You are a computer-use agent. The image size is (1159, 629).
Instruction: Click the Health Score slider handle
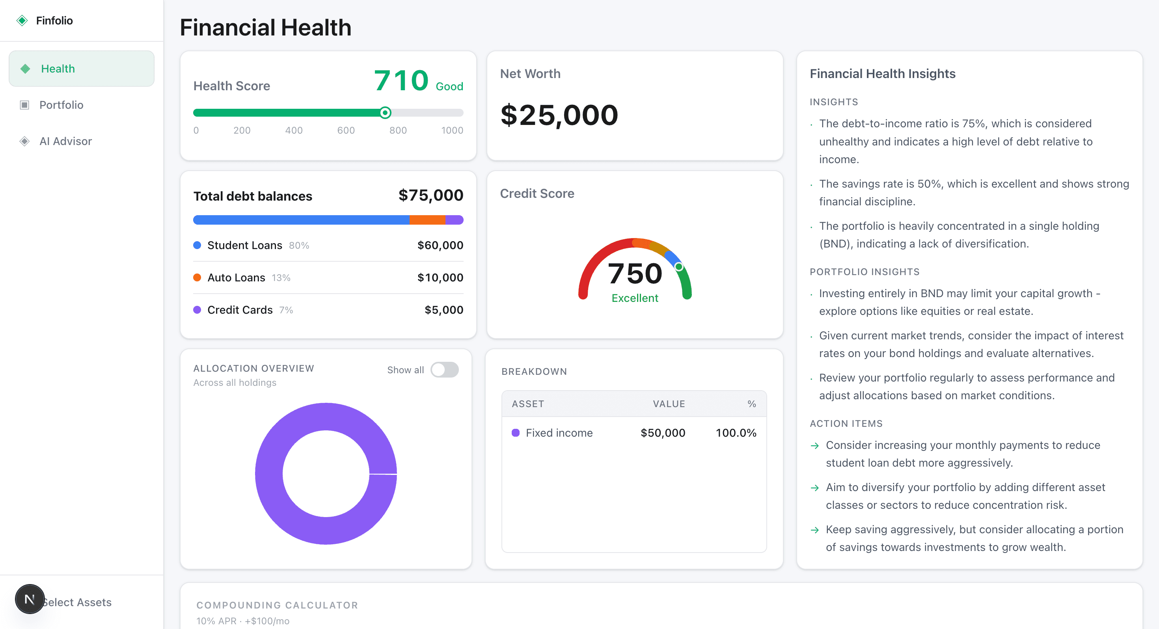coord(385,112)
